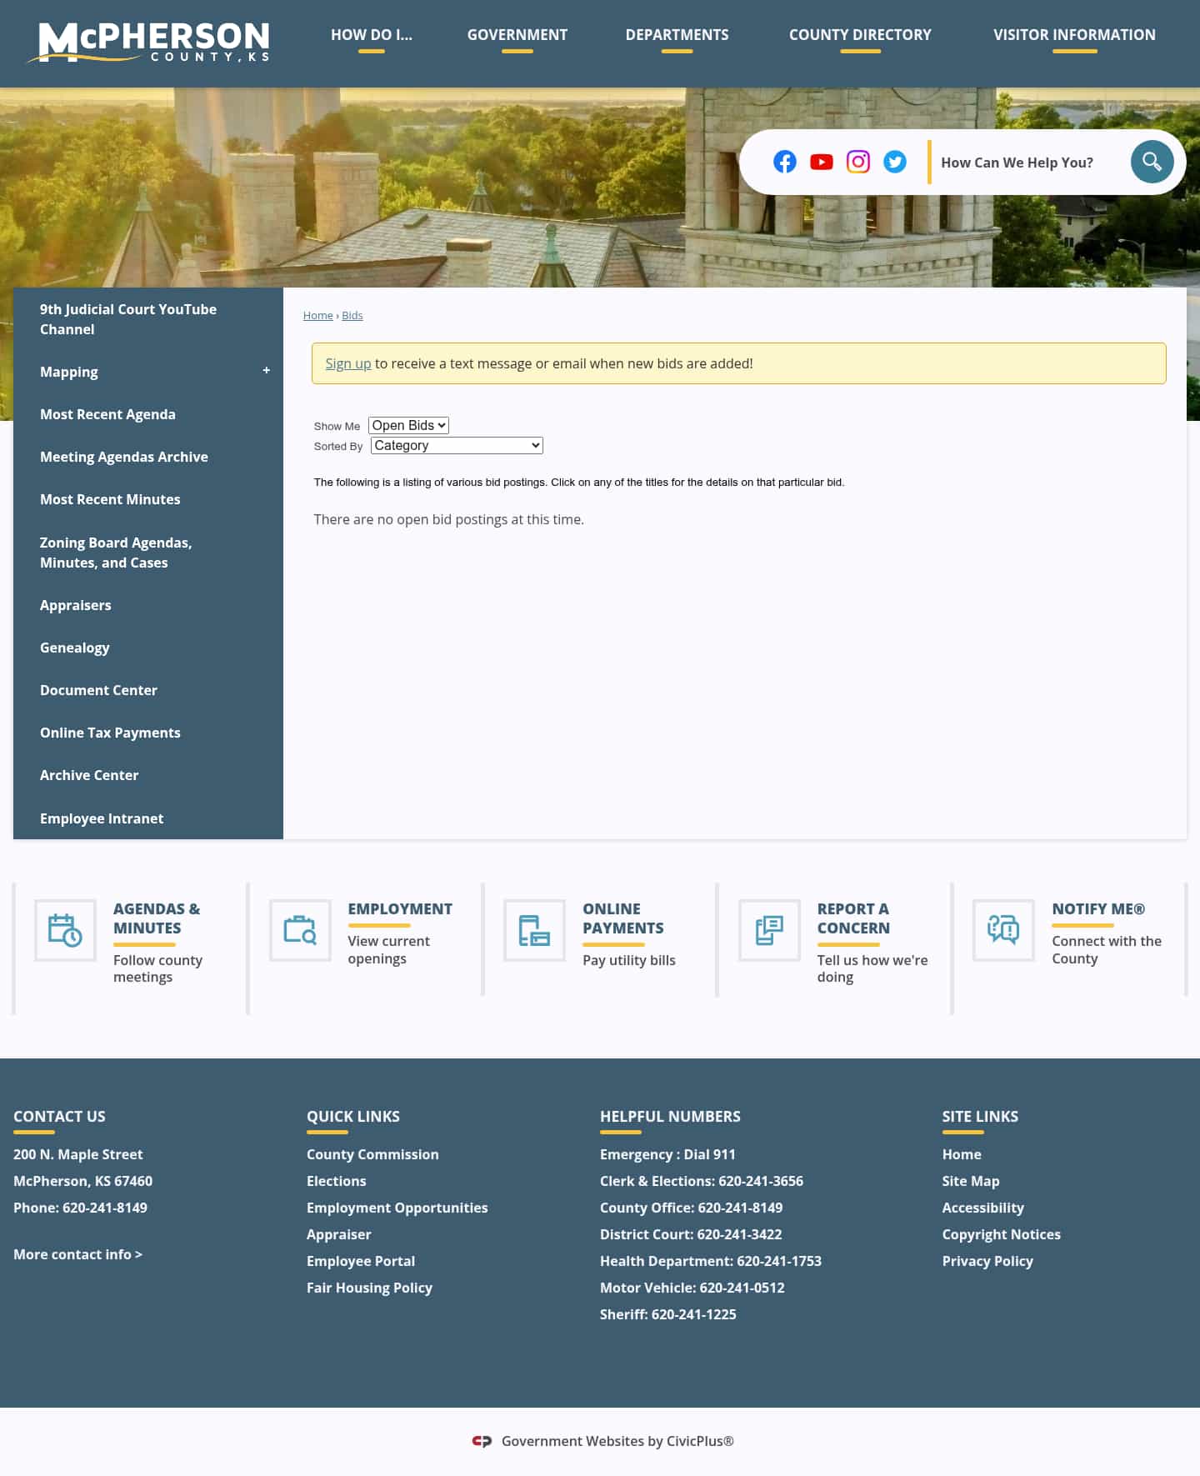Open the YouTube social icon
The image size is (1200, 1476).
click(x=821, y=162)
